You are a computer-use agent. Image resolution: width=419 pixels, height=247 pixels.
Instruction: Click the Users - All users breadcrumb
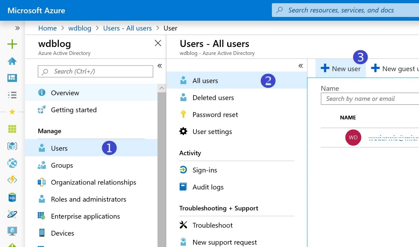click(x=127, y=28)
